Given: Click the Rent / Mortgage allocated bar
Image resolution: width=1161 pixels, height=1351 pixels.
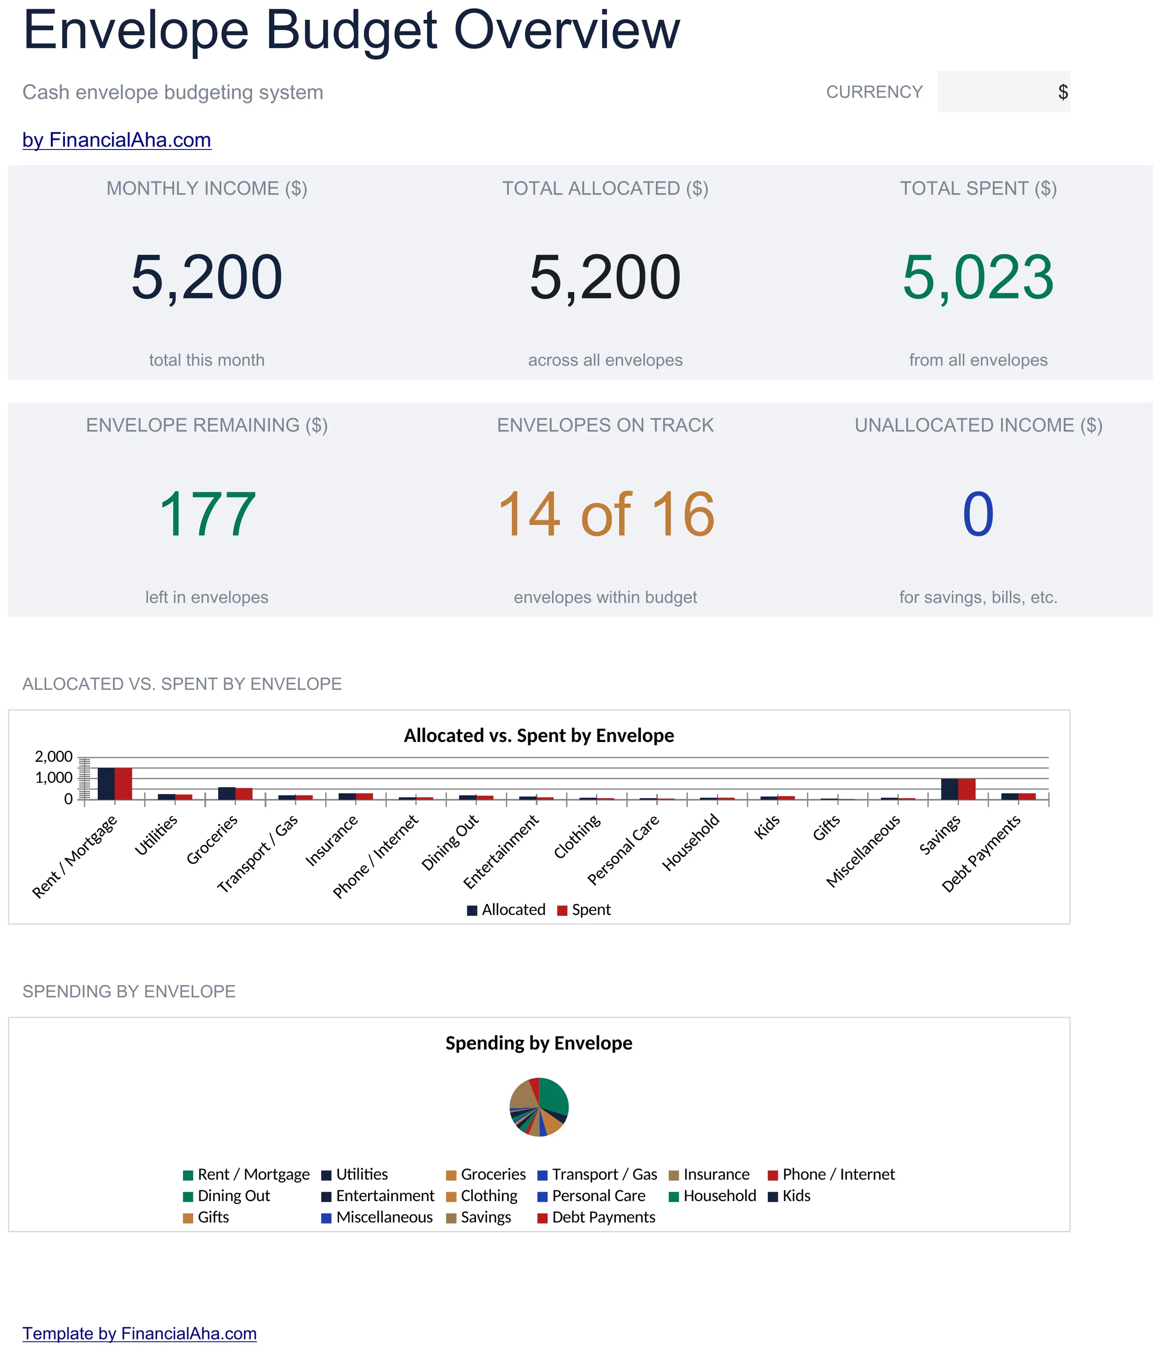Looking at the screenshot, I should [x=106, y=783].
